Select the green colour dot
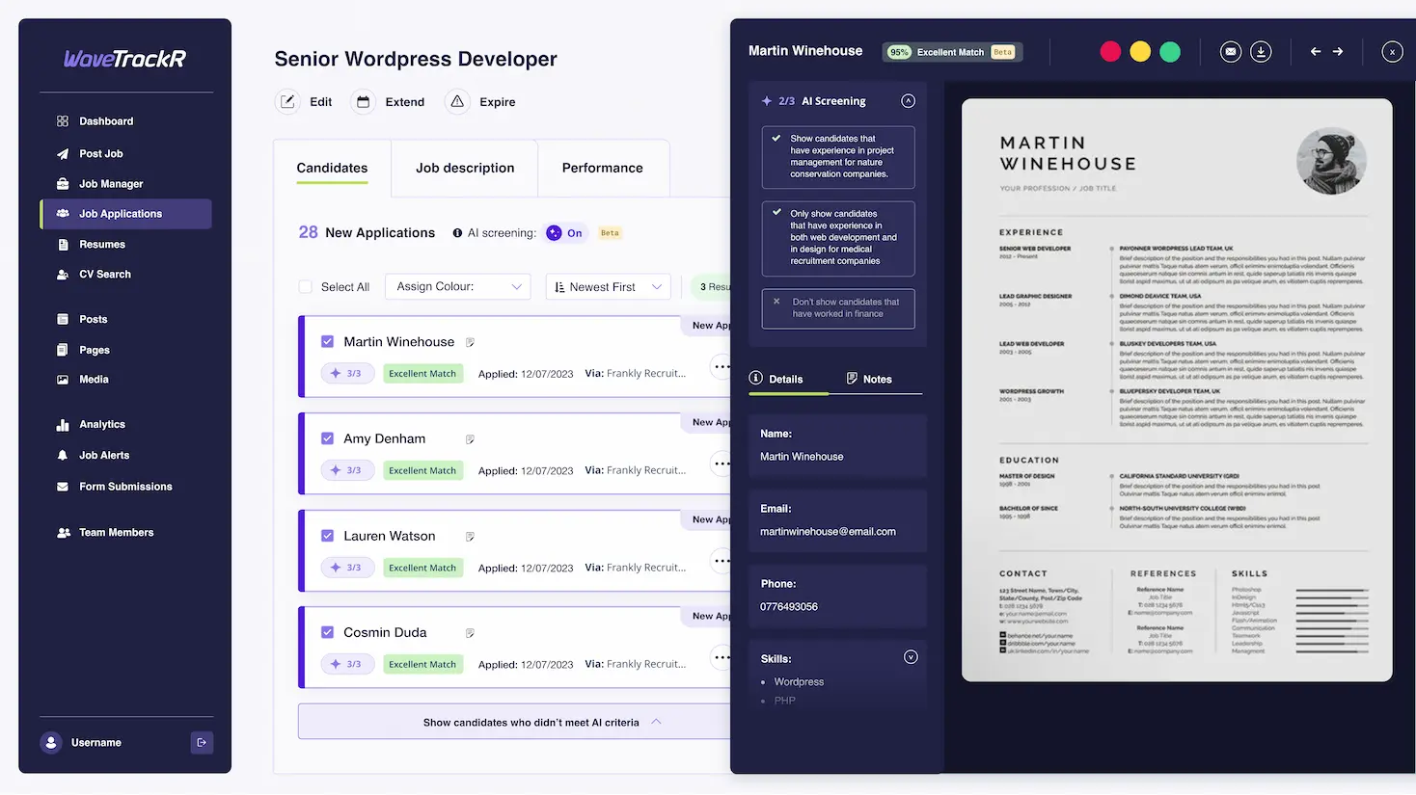 click(x=1170, y=51)
